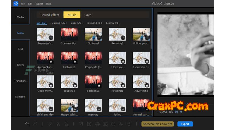Viewport: 225px width, 130px height.
Task: Download the Go travel music track
Action: (99, 38)
